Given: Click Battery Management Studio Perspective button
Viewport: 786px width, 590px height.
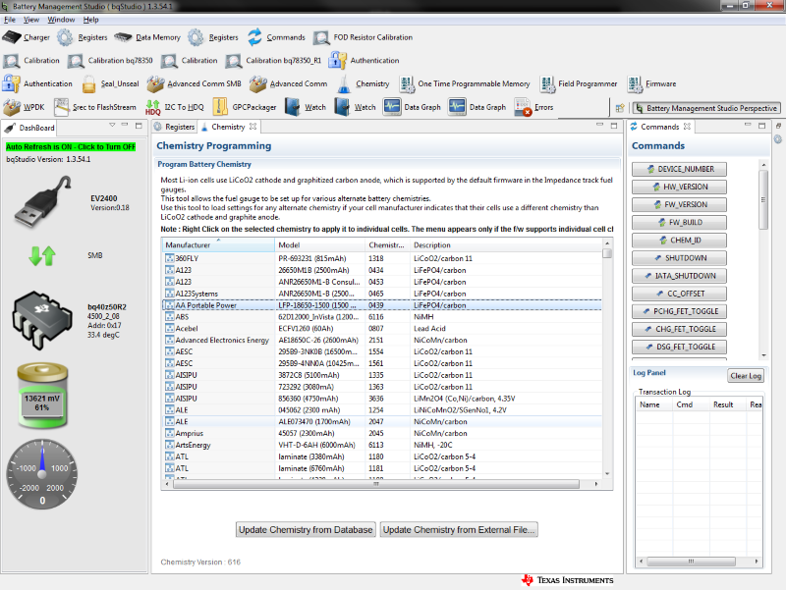Looking at the screenshot, I should tap(706, 108).
